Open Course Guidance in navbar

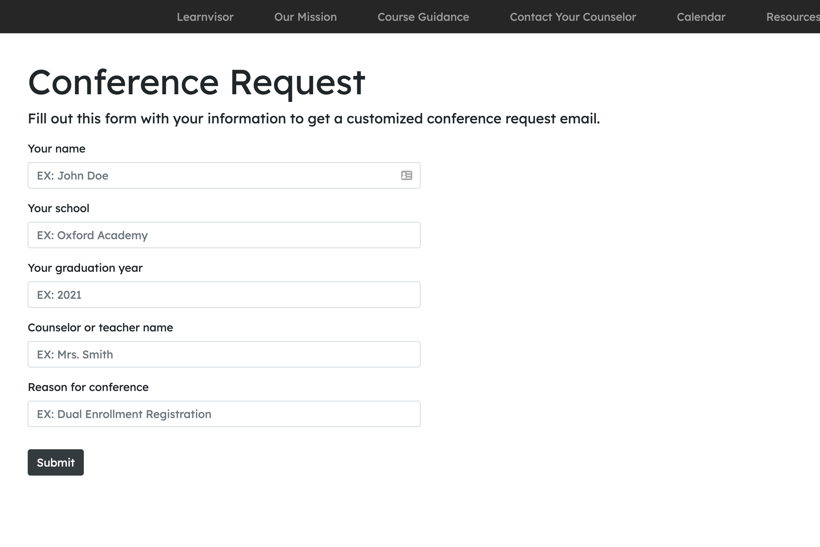coord(423,17)
